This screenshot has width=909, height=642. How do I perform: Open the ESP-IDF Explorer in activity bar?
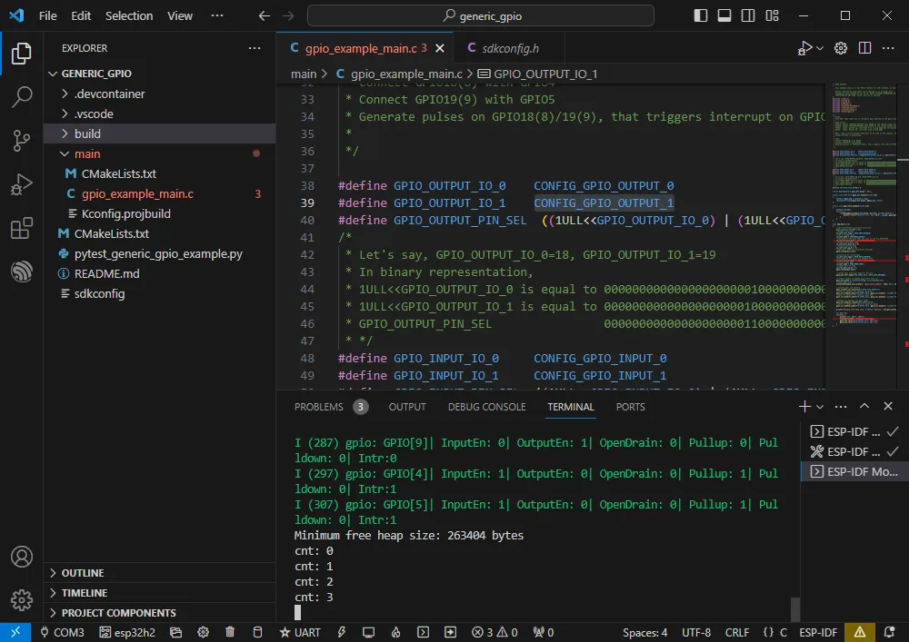click(x=21, y=272)
